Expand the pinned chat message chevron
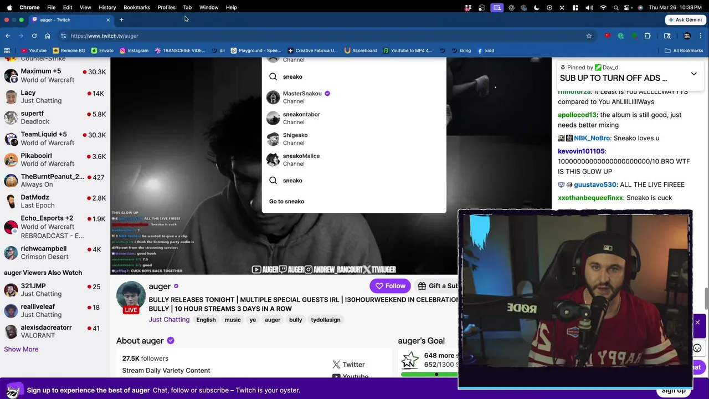Viewport: 709px width, 399px height. point(693,74)
